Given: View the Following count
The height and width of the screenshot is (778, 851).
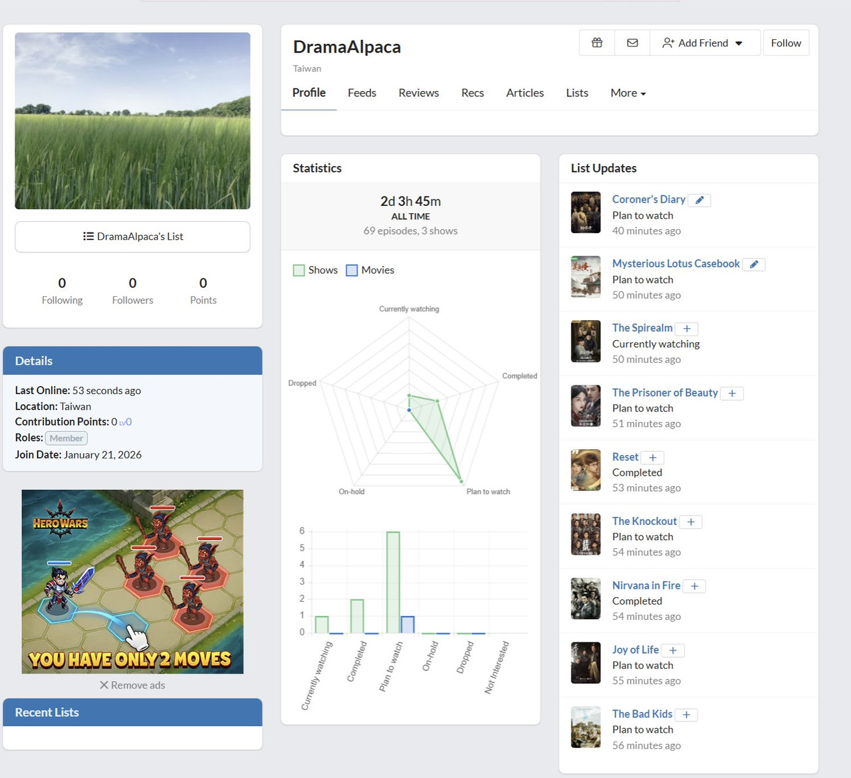Looking at the screenshot, I should [x=62, y=291].
